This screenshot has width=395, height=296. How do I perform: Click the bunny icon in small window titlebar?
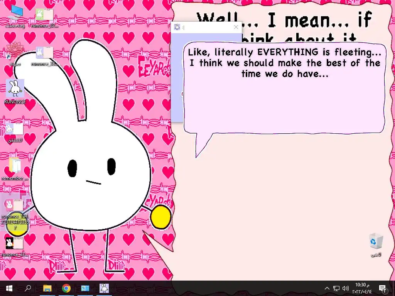(x=177, y=27)
